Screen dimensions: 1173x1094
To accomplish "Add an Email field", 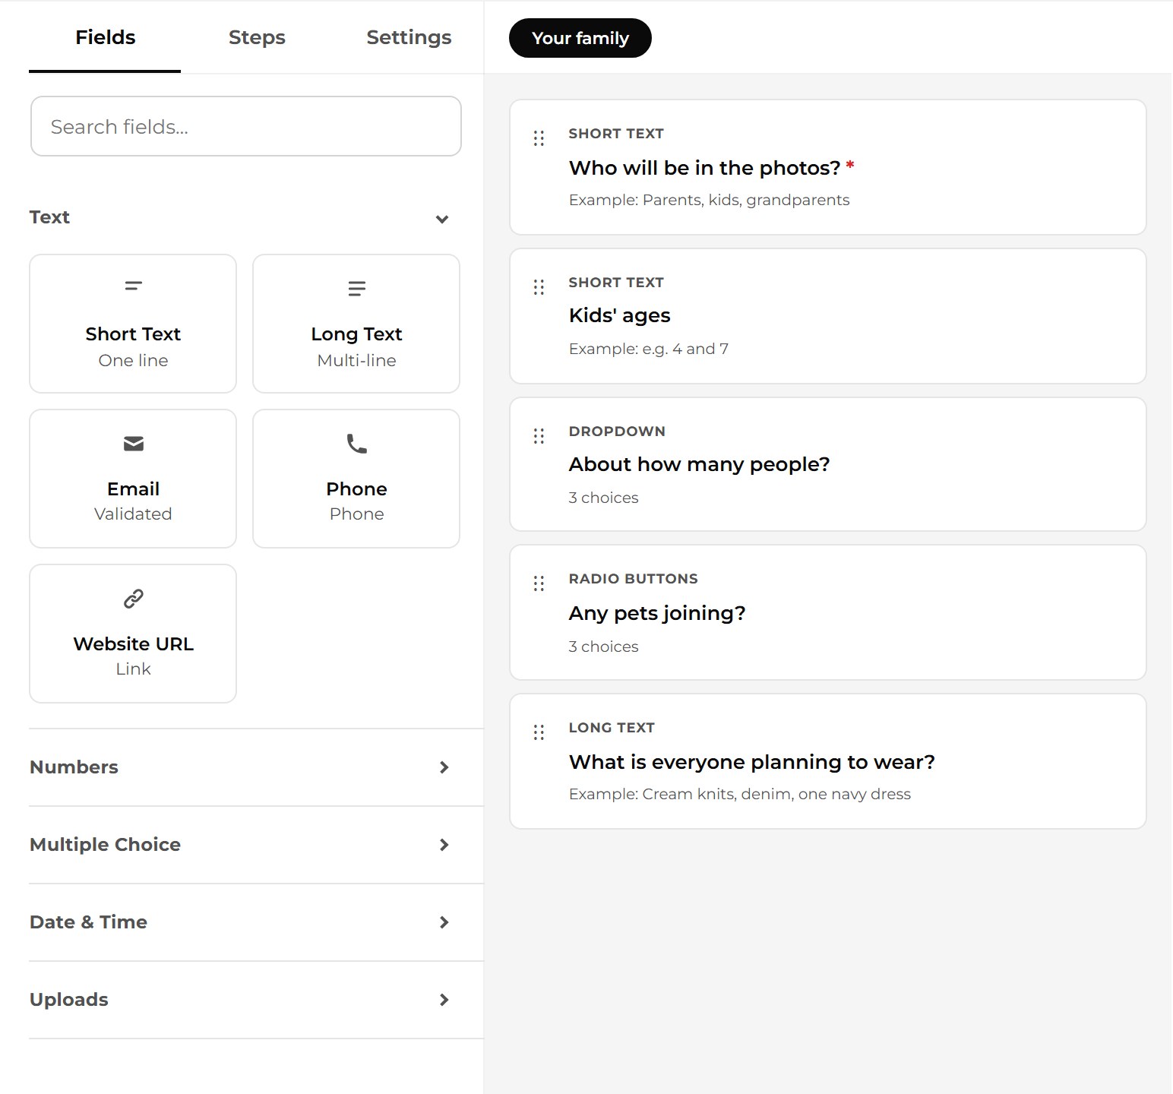I will pos(133,479).
